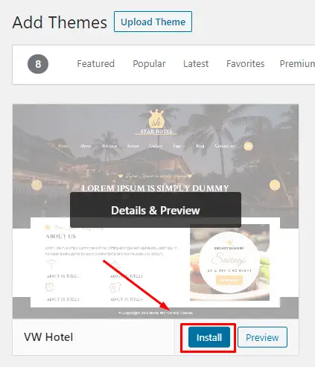The width and height of the screenshot is (315, 367).
Task: Click the Lorem Ipsum Is Simply Dummy headline
Action: 155,188
